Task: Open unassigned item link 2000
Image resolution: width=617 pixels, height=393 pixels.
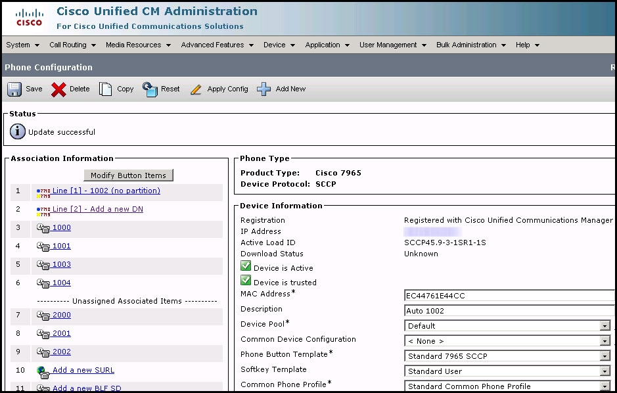Action: pos(61,315)
